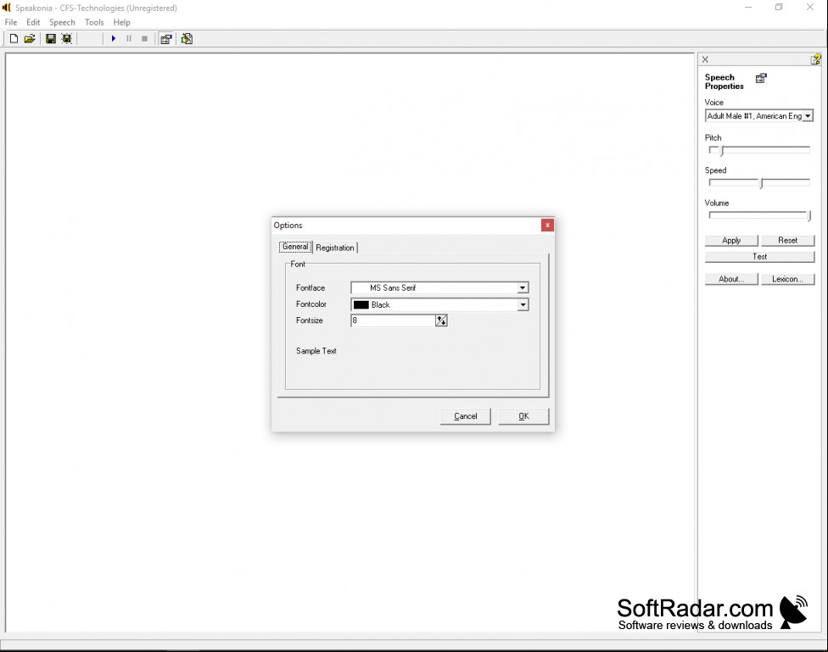This screenshot has width=828, height=652.
Task: Open the Help menu
Action: coord(121,22)
